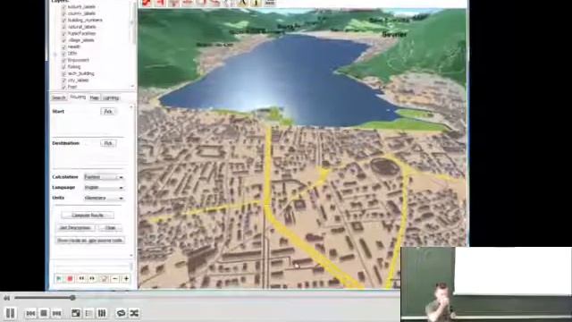Click the Clear button
The height and width of the screenshot is (322, 572).
coord(110,228)
